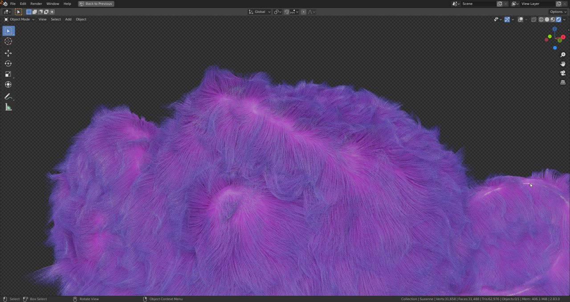Activate the Measure tool
Viewport: 570px width, 302px height.
8,107
